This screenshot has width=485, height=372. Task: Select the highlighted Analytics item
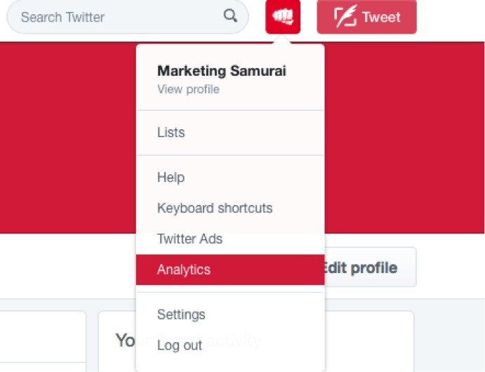[x=230, y=270]
